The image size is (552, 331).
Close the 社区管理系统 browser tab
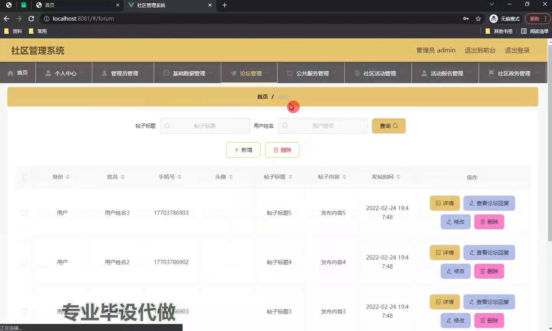tap(210, 5)
